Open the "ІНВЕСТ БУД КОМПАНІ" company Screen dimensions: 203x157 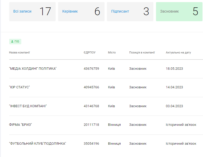(28, 106)
